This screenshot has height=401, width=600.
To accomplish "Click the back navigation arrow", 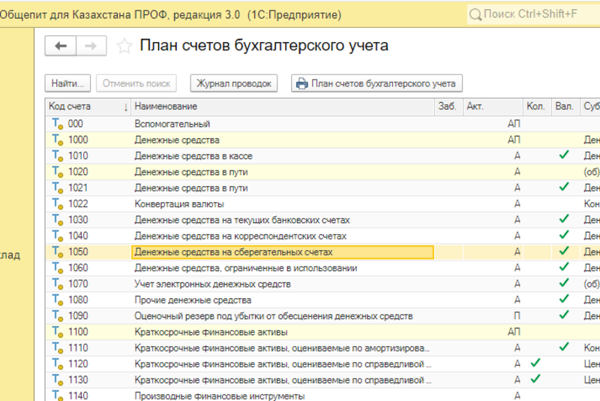I will (x=61, y=47).
